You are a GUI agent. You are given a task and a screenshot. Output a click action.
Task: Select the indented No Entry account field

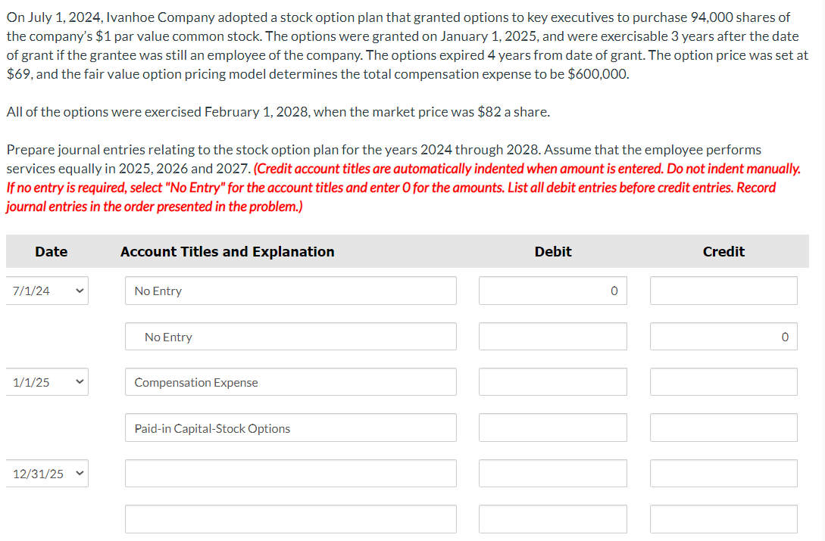290,336
